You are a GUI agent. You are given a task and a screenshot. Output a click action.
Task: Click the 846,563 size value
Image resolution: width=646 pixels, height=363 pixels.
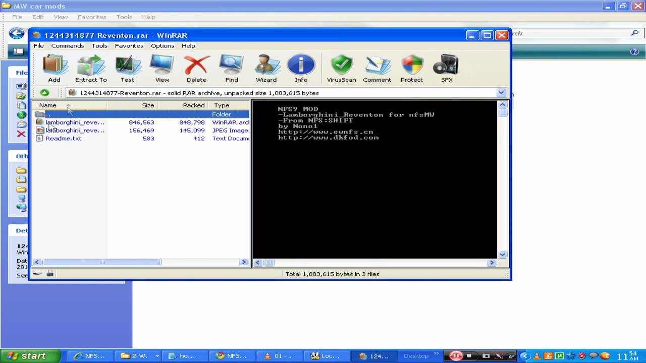click(x=142, y=123)
